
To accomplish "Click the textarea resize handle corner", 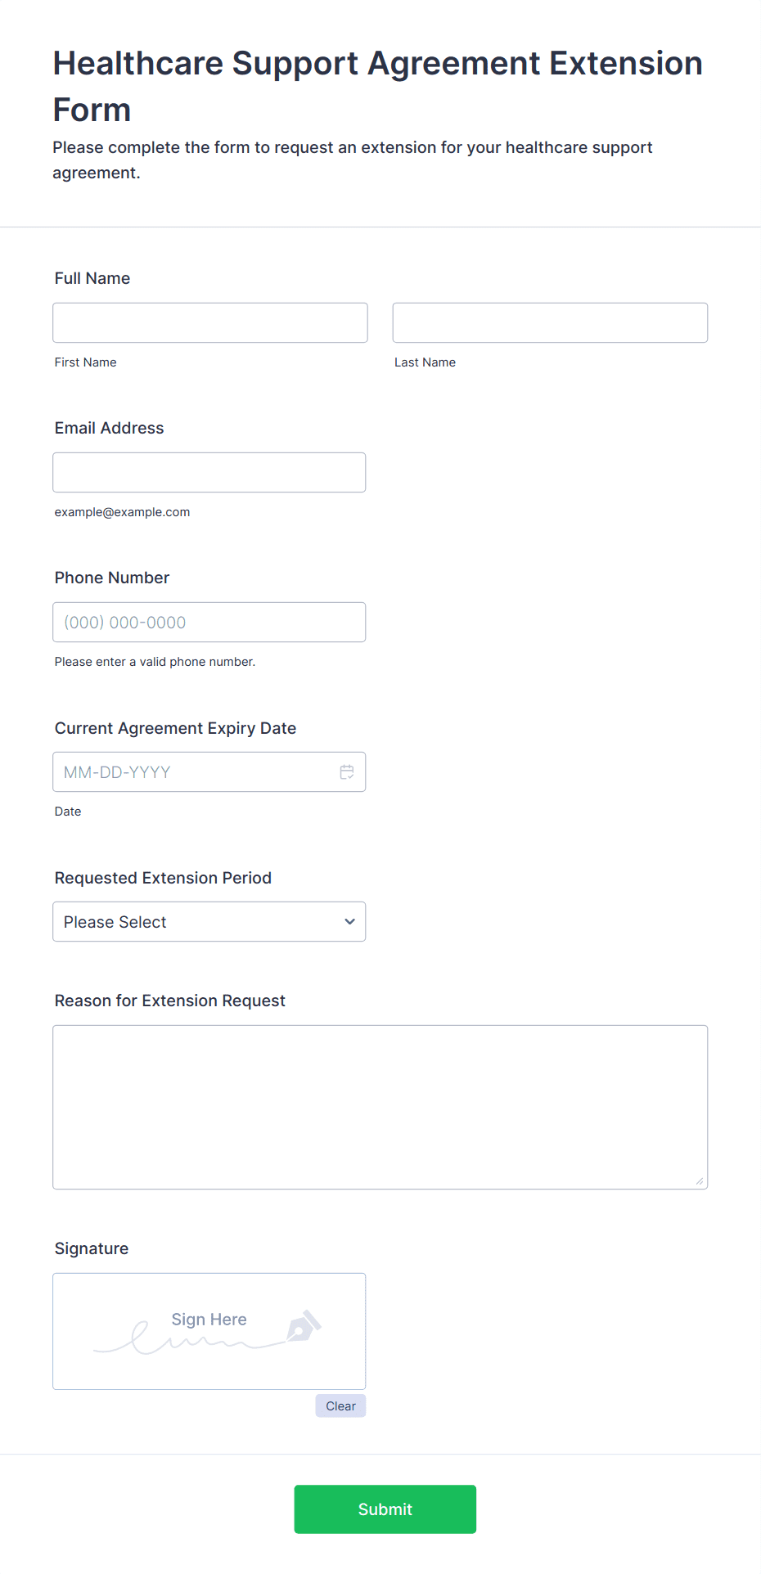I will 700,1180.
